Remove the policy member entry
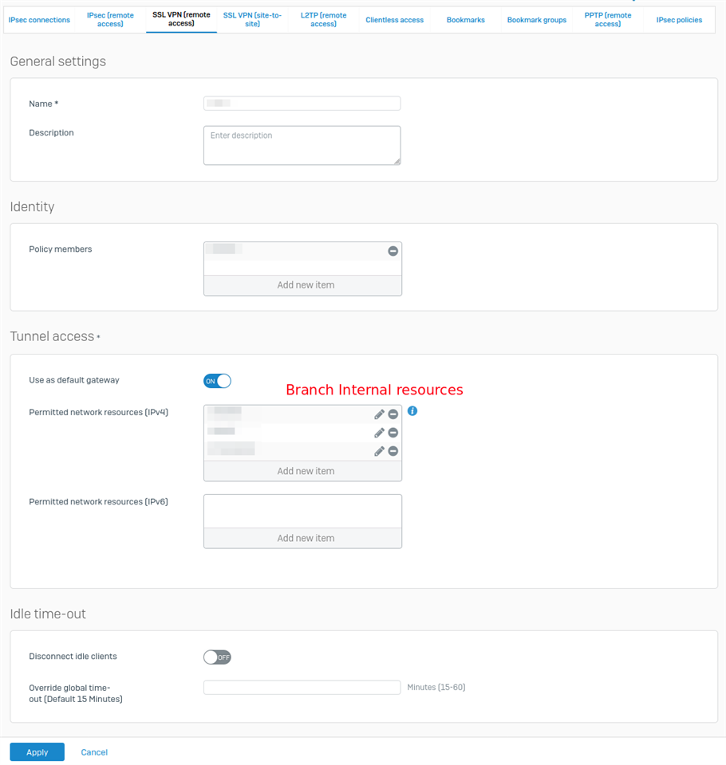This screenshot has height=765, width=726. click(x=393, y=251)
